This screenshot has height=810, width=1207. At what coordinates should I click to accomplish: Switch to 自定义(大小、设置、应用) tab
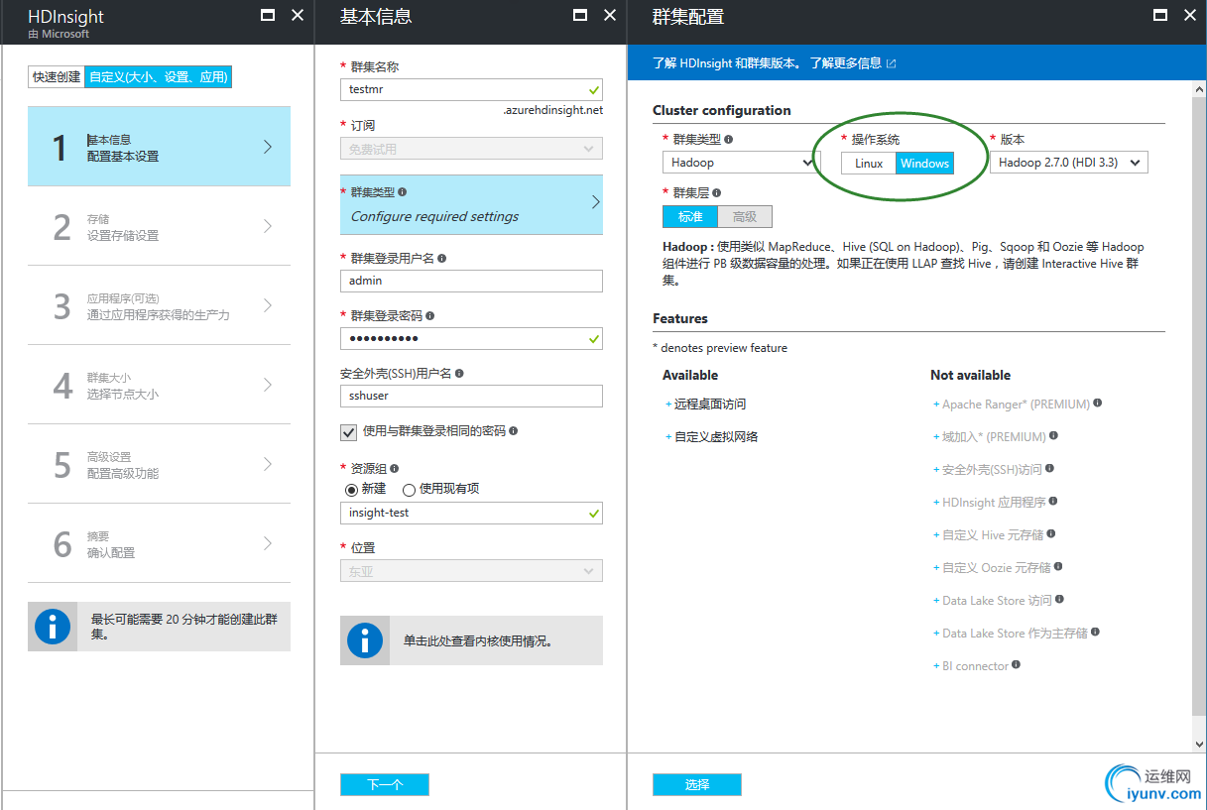tap(159, 76)
